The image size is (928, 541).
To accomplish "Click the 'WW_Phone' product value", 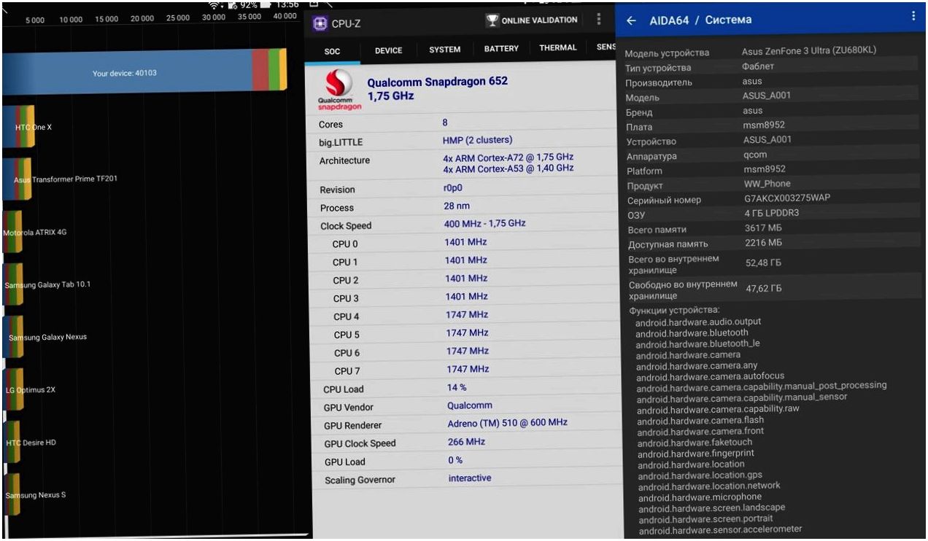I will (x=767, y=184).
